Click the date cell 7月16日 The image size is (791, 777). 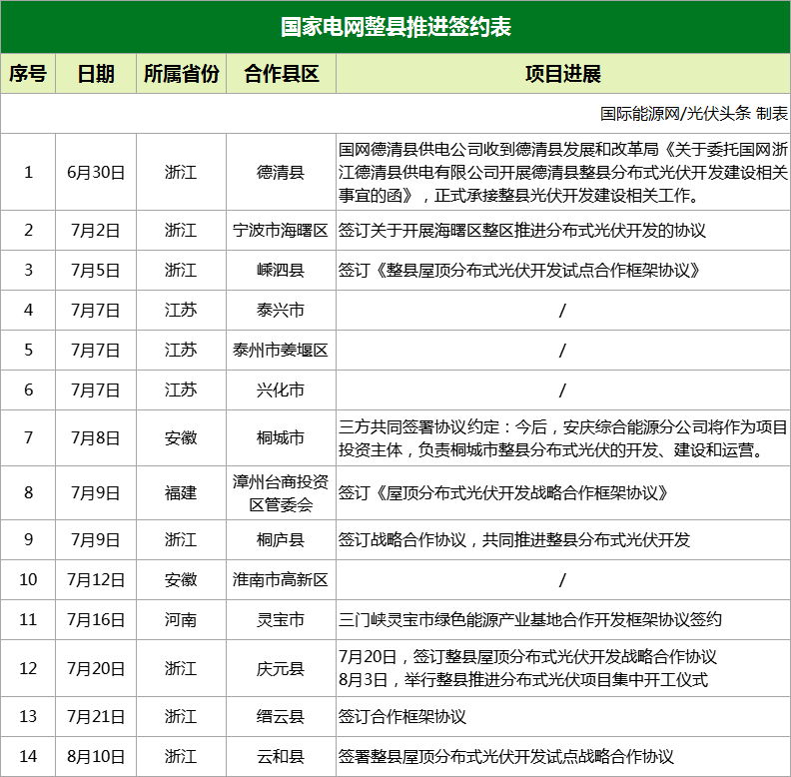coord(95,619)
